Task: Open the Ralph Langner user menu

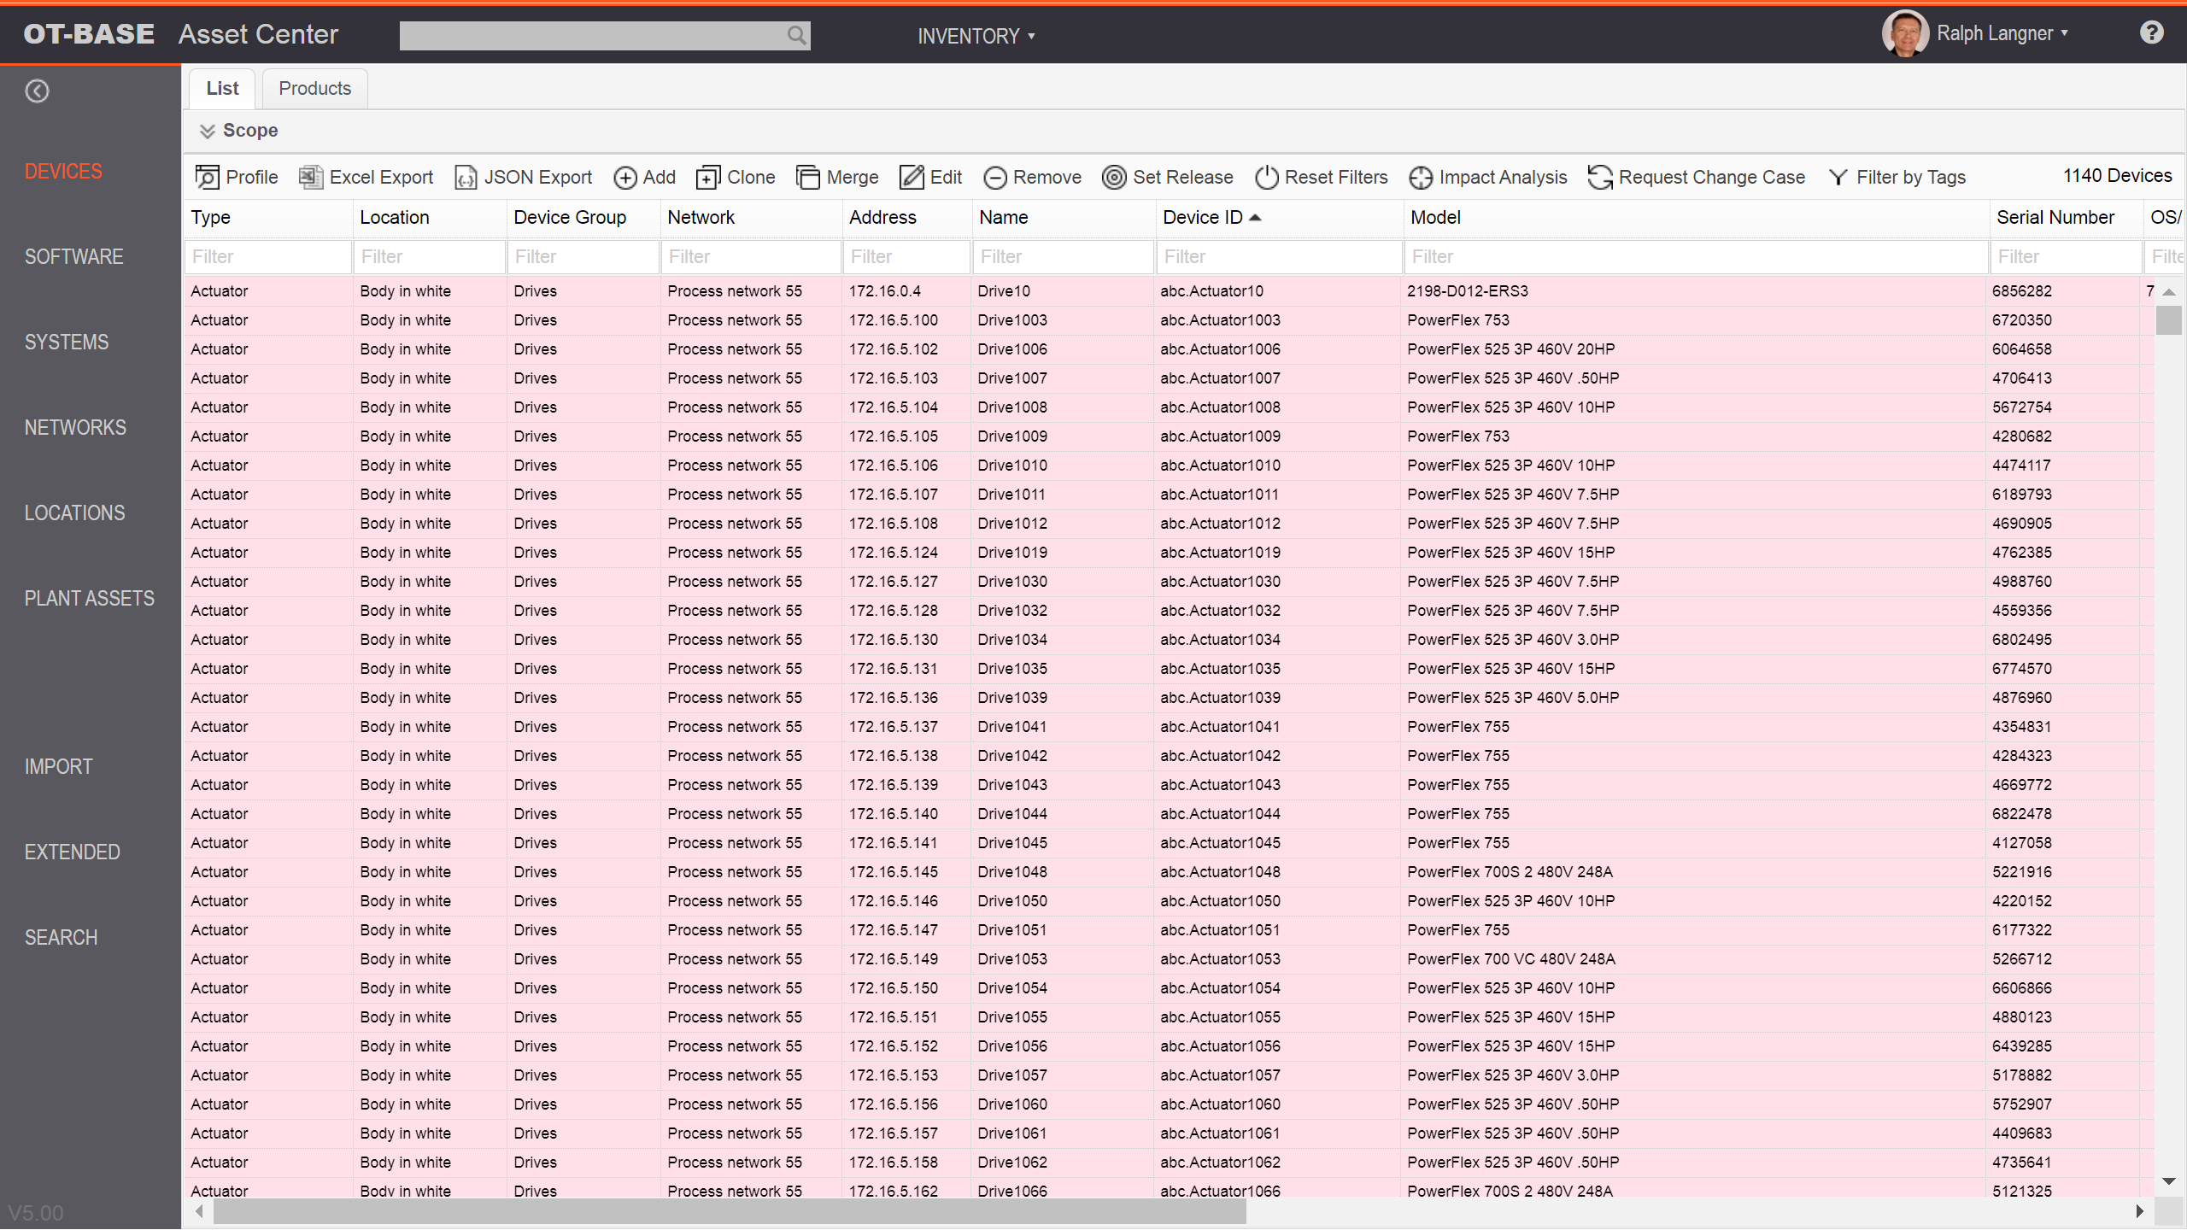Action: (2002, 33)
